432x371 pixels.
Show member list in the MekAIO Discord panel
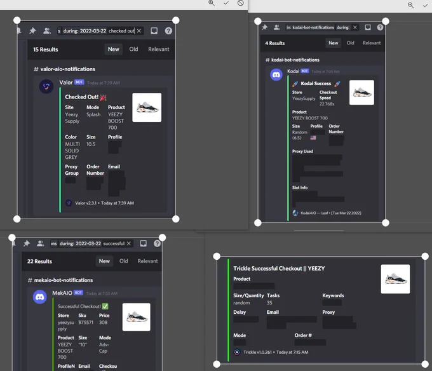(40, 243)
